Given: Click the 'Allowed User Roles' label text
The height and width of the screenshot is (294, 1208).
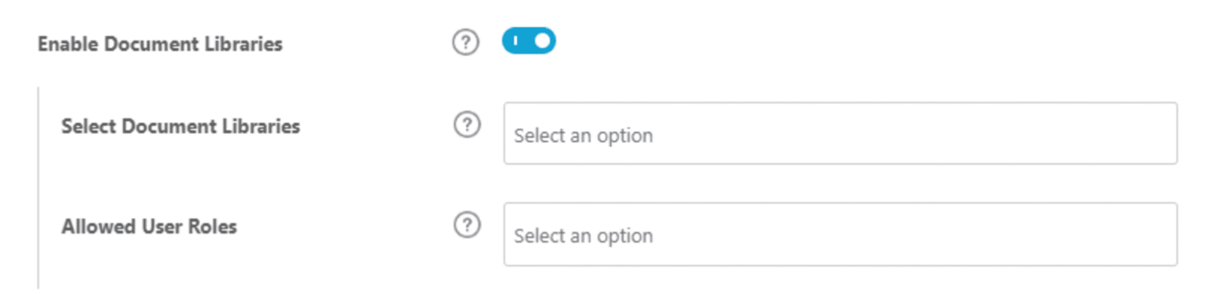Looking at the screenshot, I should (x=149, y=226).
